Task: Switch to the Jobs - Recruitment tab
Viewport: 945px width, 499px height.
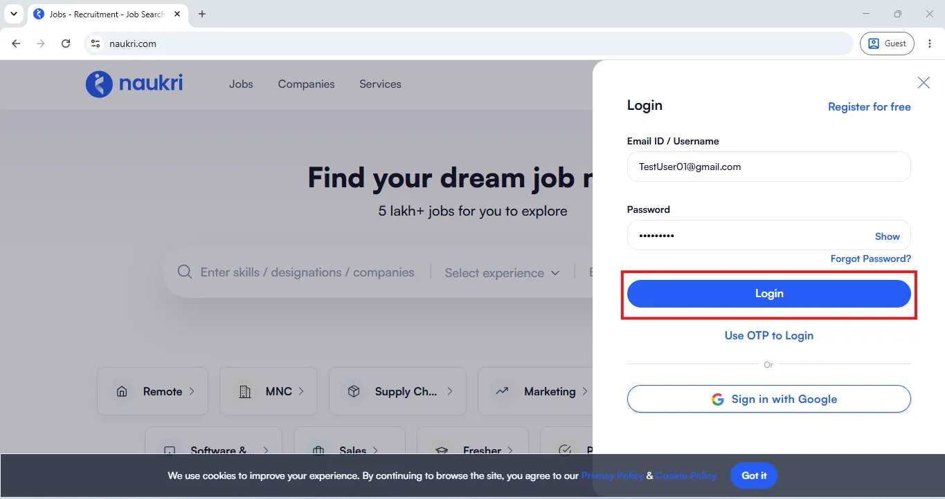Action: pos(107,14)
